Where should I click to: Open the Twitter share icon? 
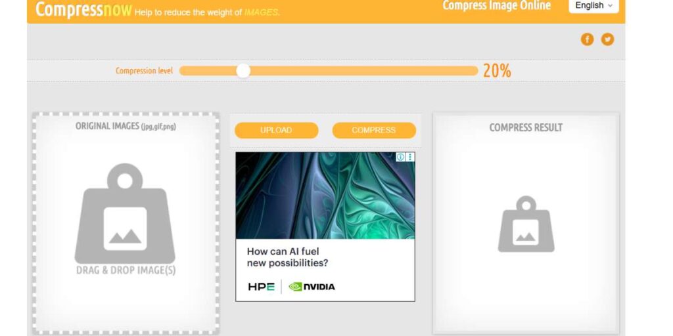tap(607, 39)
